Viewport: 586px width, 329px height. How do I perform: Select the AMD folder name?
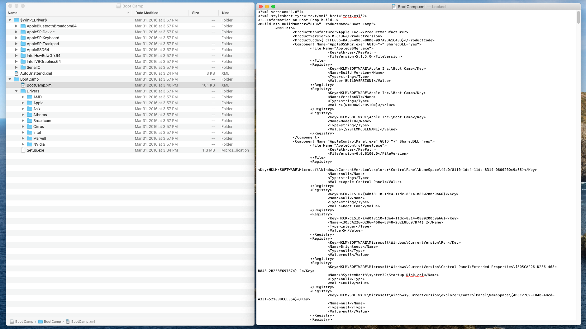pyautogui.click(x=37, y=97)
